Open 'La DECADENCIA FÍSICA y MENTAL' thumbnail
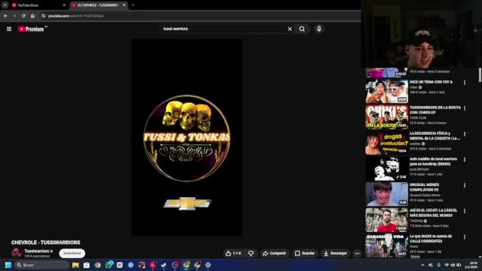This screenshot has height=271, width=482. coord(387,143)
